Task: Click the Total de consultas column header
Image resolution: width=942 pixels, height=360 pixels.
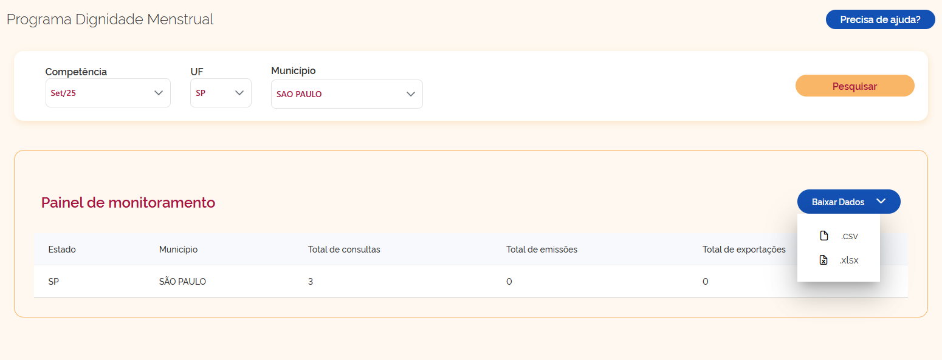Action: click(344, 250)
